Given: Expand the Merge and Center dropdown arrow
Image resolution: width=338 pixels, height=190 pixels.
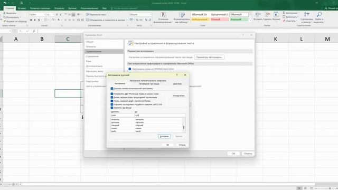Looking at the screenshot, I should (x=127, y=20).
